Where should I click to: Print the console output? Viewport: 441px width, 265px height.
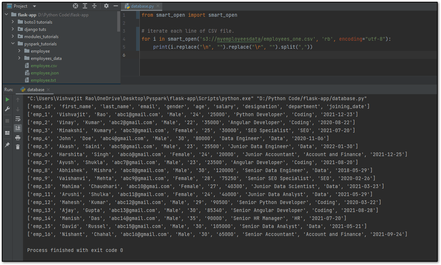17,136
